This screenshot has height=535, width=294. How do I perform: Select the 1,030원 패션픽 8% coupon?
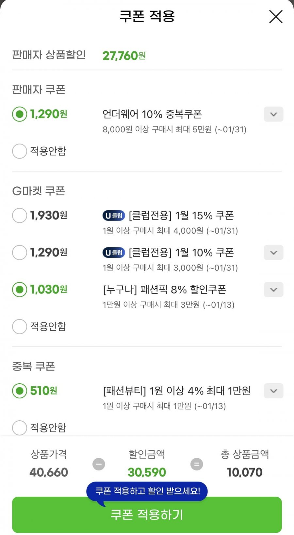(20, 290)
